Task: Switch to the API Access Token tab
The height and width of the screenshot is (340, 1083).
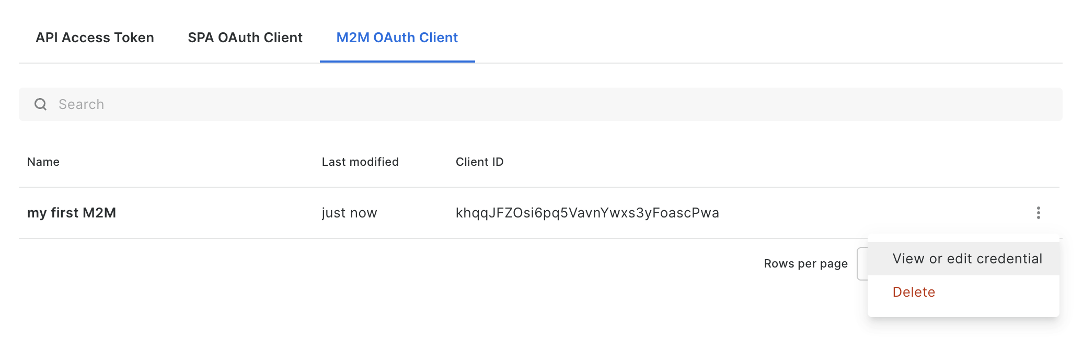Action: tap(95, 38)
